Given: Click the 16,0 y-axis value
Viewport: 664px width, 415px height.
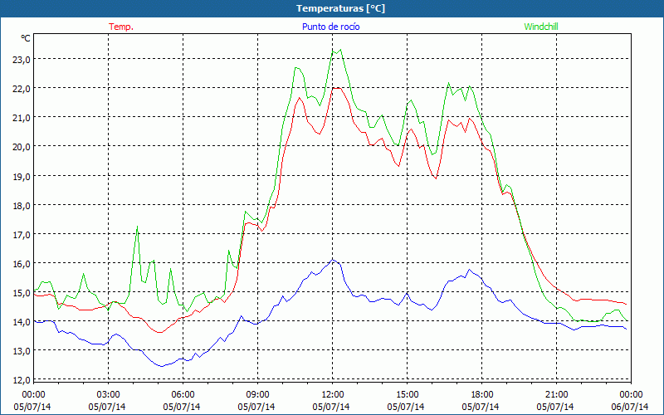Looking at the screenshot, I should tap(22, 263).
